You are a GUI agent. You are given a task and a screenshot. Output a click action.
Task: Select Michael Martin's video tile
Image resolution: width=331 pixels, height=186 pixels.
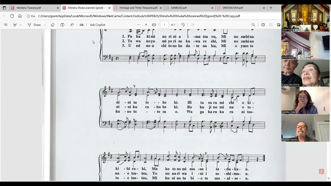click(305, 128)
